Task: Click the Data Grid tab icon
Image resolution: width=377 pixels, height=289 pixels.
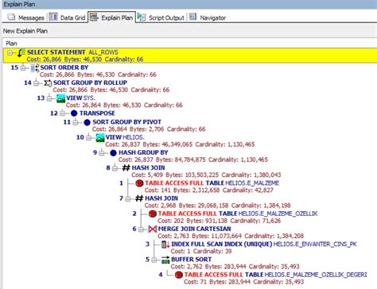Action: click(x=53, y=17)
